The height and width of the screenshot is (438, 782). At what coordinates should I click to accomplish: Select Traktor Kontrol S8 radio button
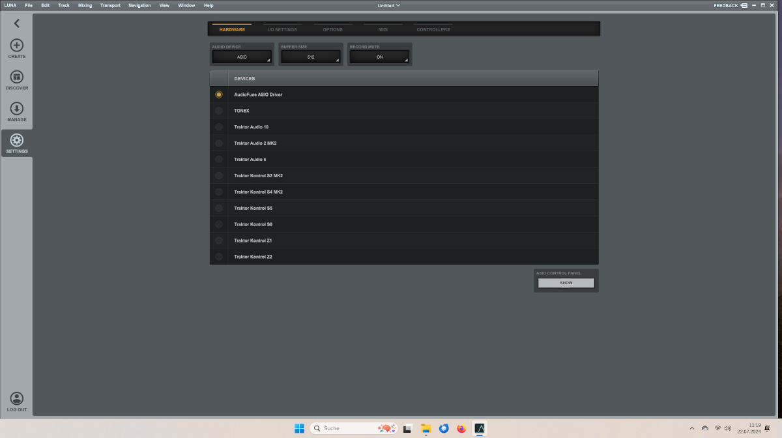point(219,225)
